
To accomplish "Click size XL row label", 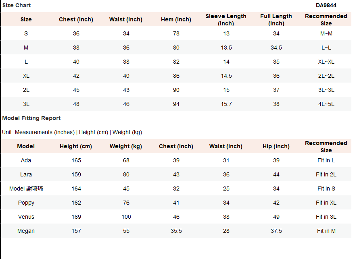I will coord(26,76).
